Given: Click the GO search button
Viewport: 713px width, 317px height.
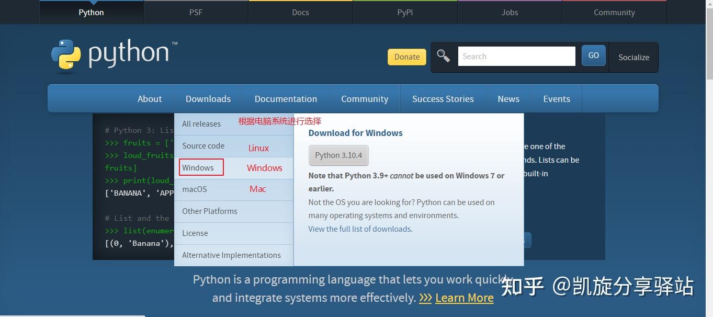Looking at the screenshot, I should click(594, 55).
